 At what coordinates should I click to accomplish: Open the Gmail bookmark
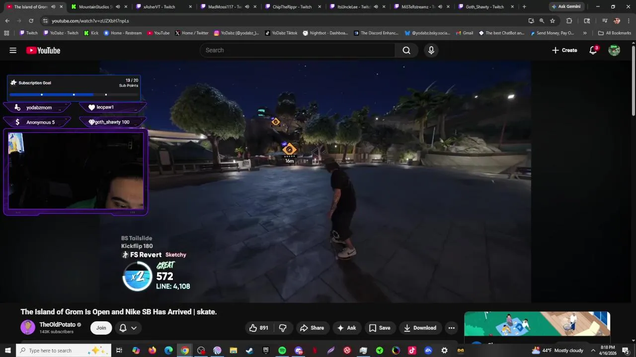(x=464, y=33)
